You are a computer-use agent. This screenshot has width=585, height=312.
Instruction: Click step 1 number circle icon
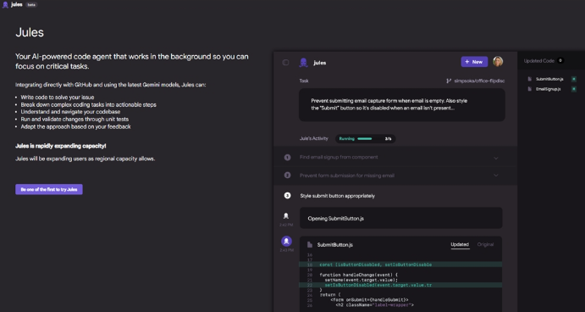[287, 158]
